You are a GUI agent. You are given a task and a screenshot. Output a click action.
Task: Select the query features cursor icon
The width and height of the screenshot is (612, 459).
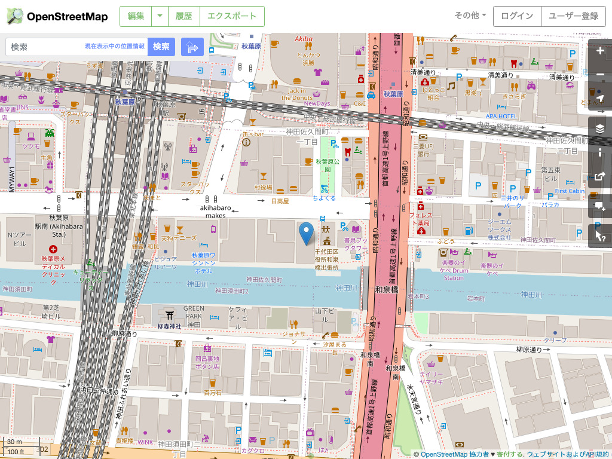[600, 236]
